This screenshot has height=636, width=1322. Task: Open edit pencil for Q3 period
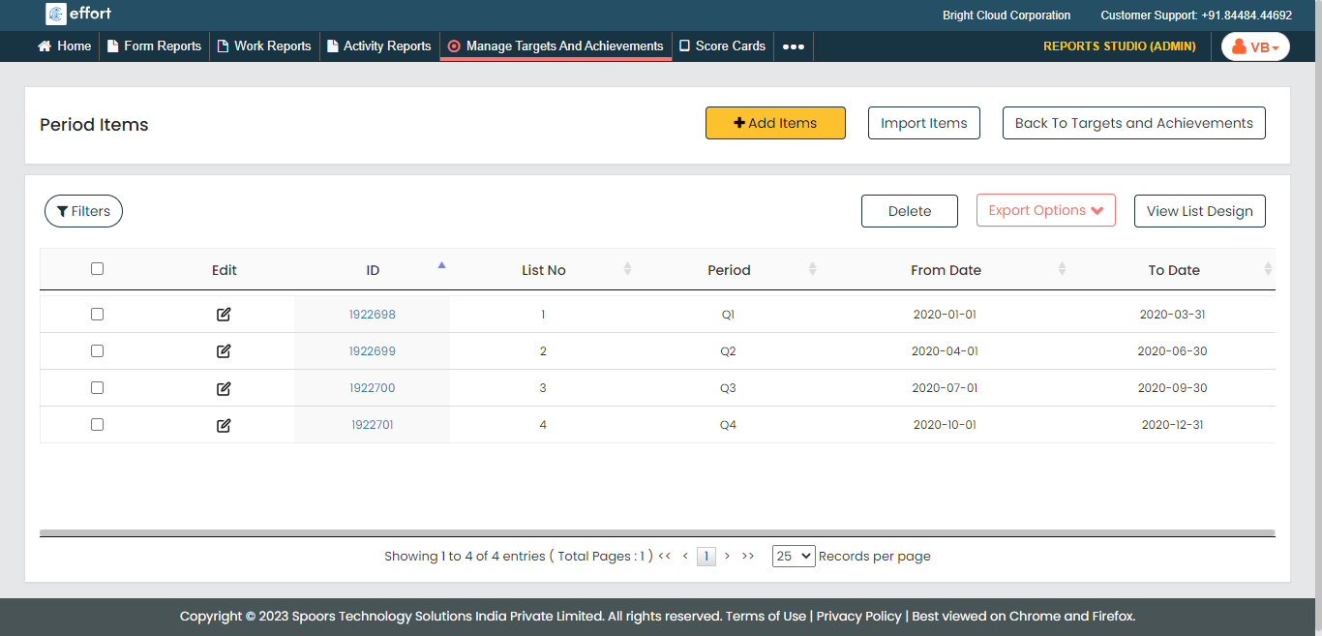(x=224, y=388)
